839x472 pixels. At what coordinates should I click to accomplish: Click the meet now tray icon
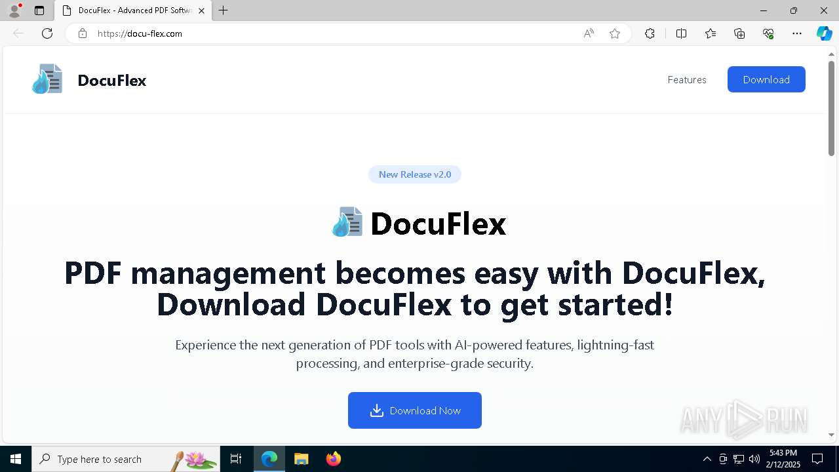[x=723, y=459]
